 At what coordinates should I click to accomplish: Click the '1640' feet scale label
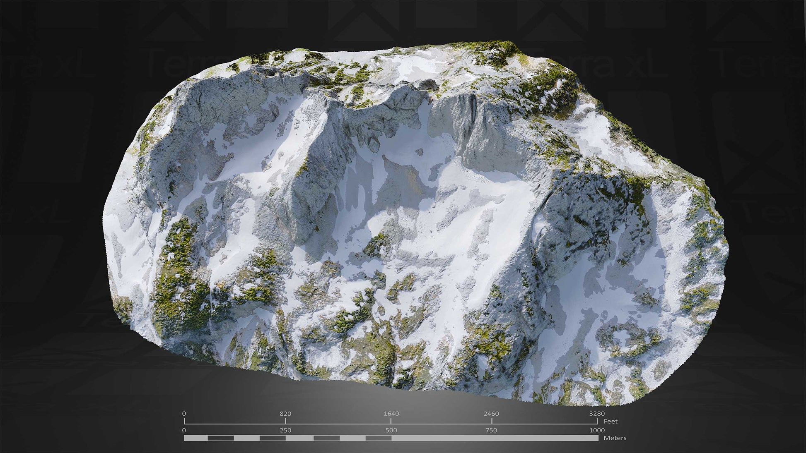point(391,414)
